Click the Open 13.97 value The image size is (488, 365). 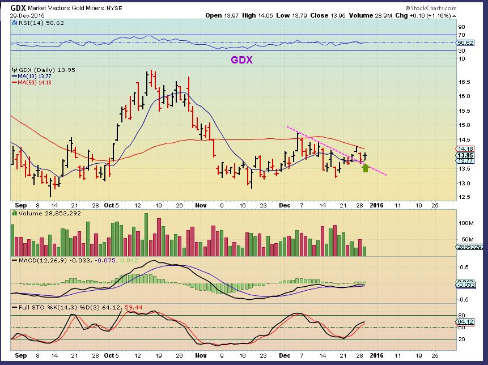[222, 15]
